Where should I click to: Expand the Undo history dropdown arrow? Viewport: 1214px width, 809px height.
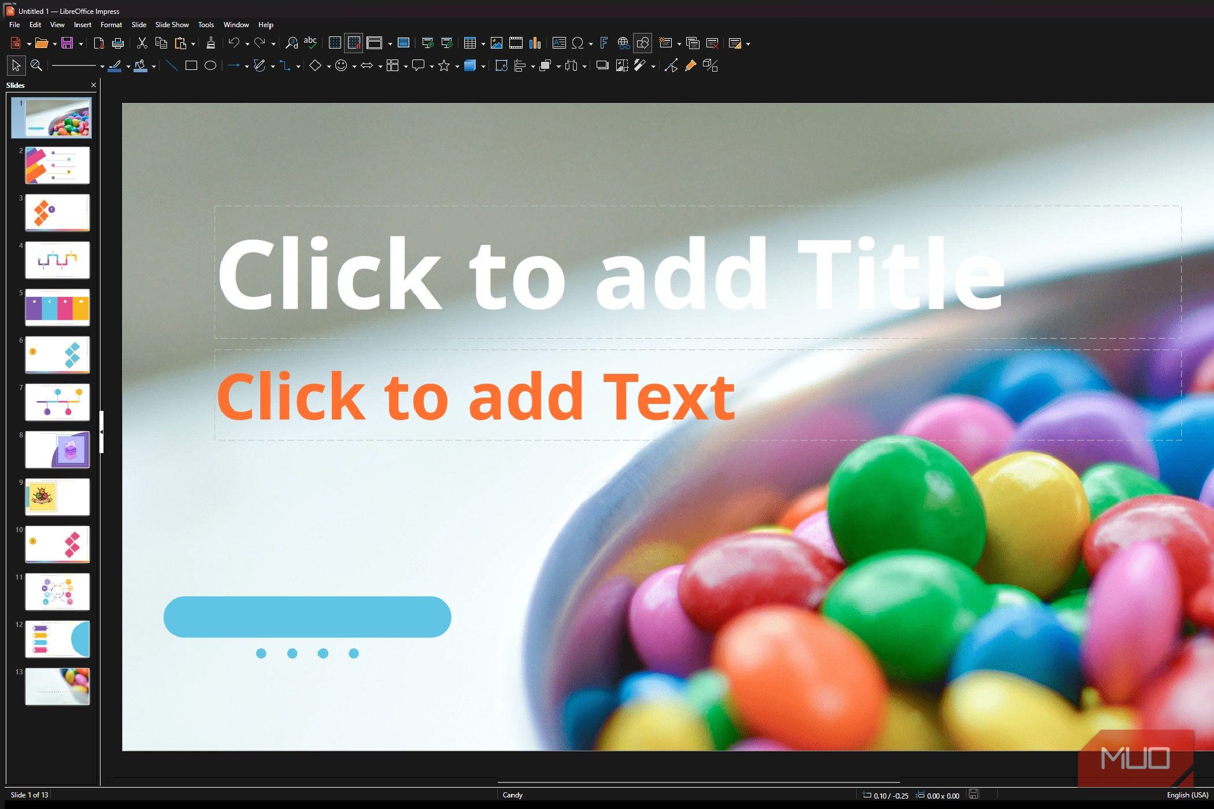pyautogui.click(x=247, y=44)
